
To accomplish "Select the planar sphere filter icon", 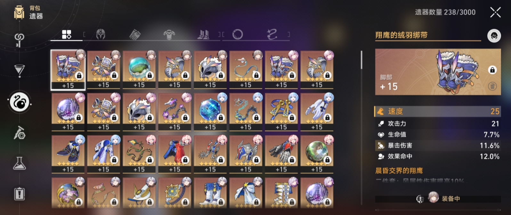I will [238, 34].
